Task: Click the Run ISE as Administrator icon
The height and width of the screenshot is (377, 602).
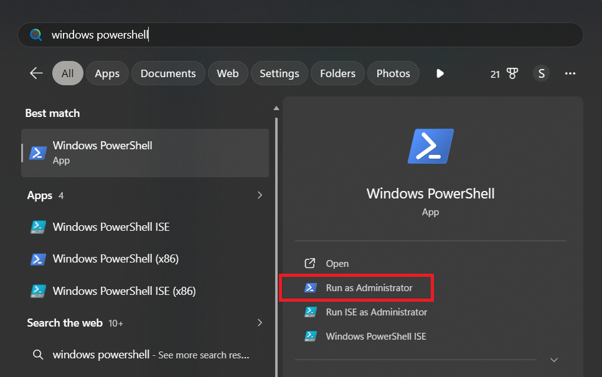Action: click(x=311, y=312)
